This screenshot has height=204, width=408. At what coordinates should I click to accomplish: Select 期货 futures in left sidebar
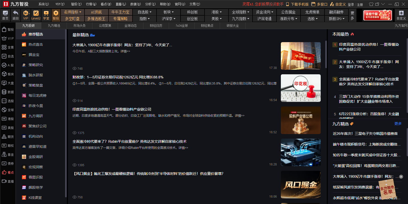point(8,137)
